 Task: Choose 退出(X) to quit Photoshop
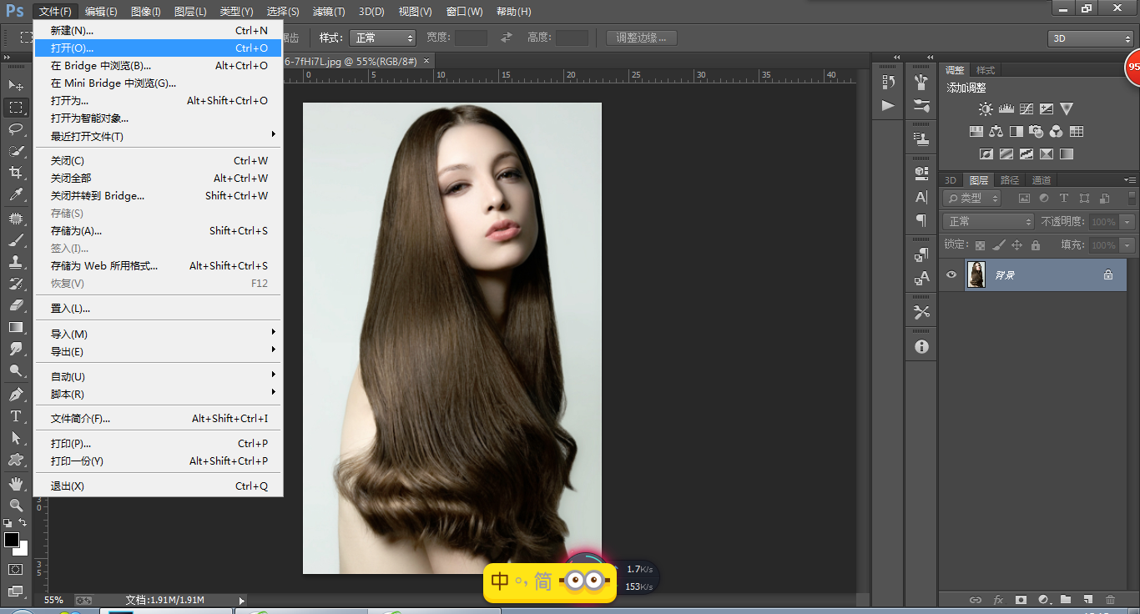158,486
